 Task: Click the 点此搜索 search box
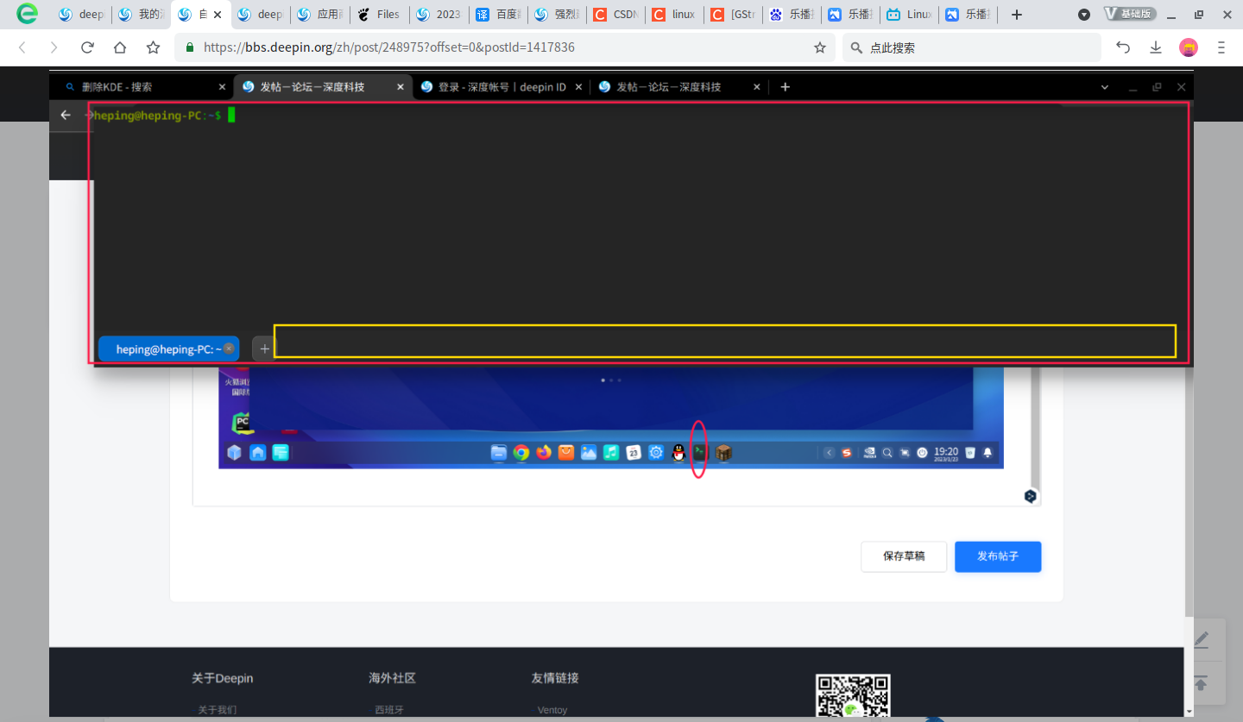pos(971,47)
